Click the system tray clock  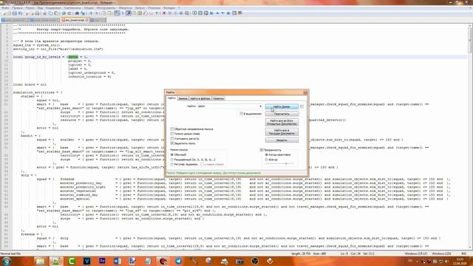coord(460,261)
